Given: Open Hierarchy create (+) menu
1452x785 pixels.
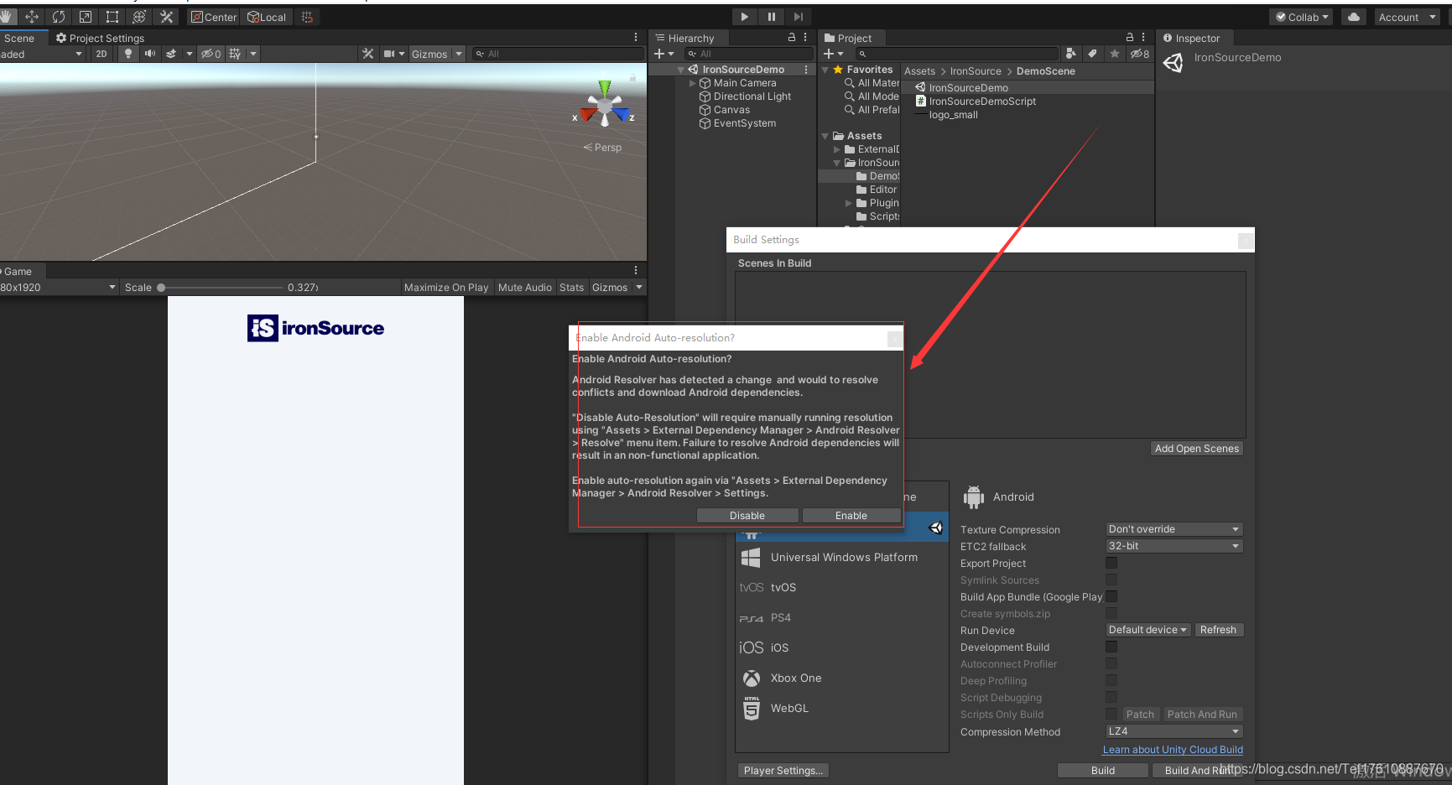Looking at the screenshot, I should point(664,54).
